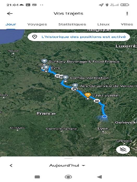Screen dimensions: 137x182
Task: Tap the location history active banner
Action: (79, 37)
